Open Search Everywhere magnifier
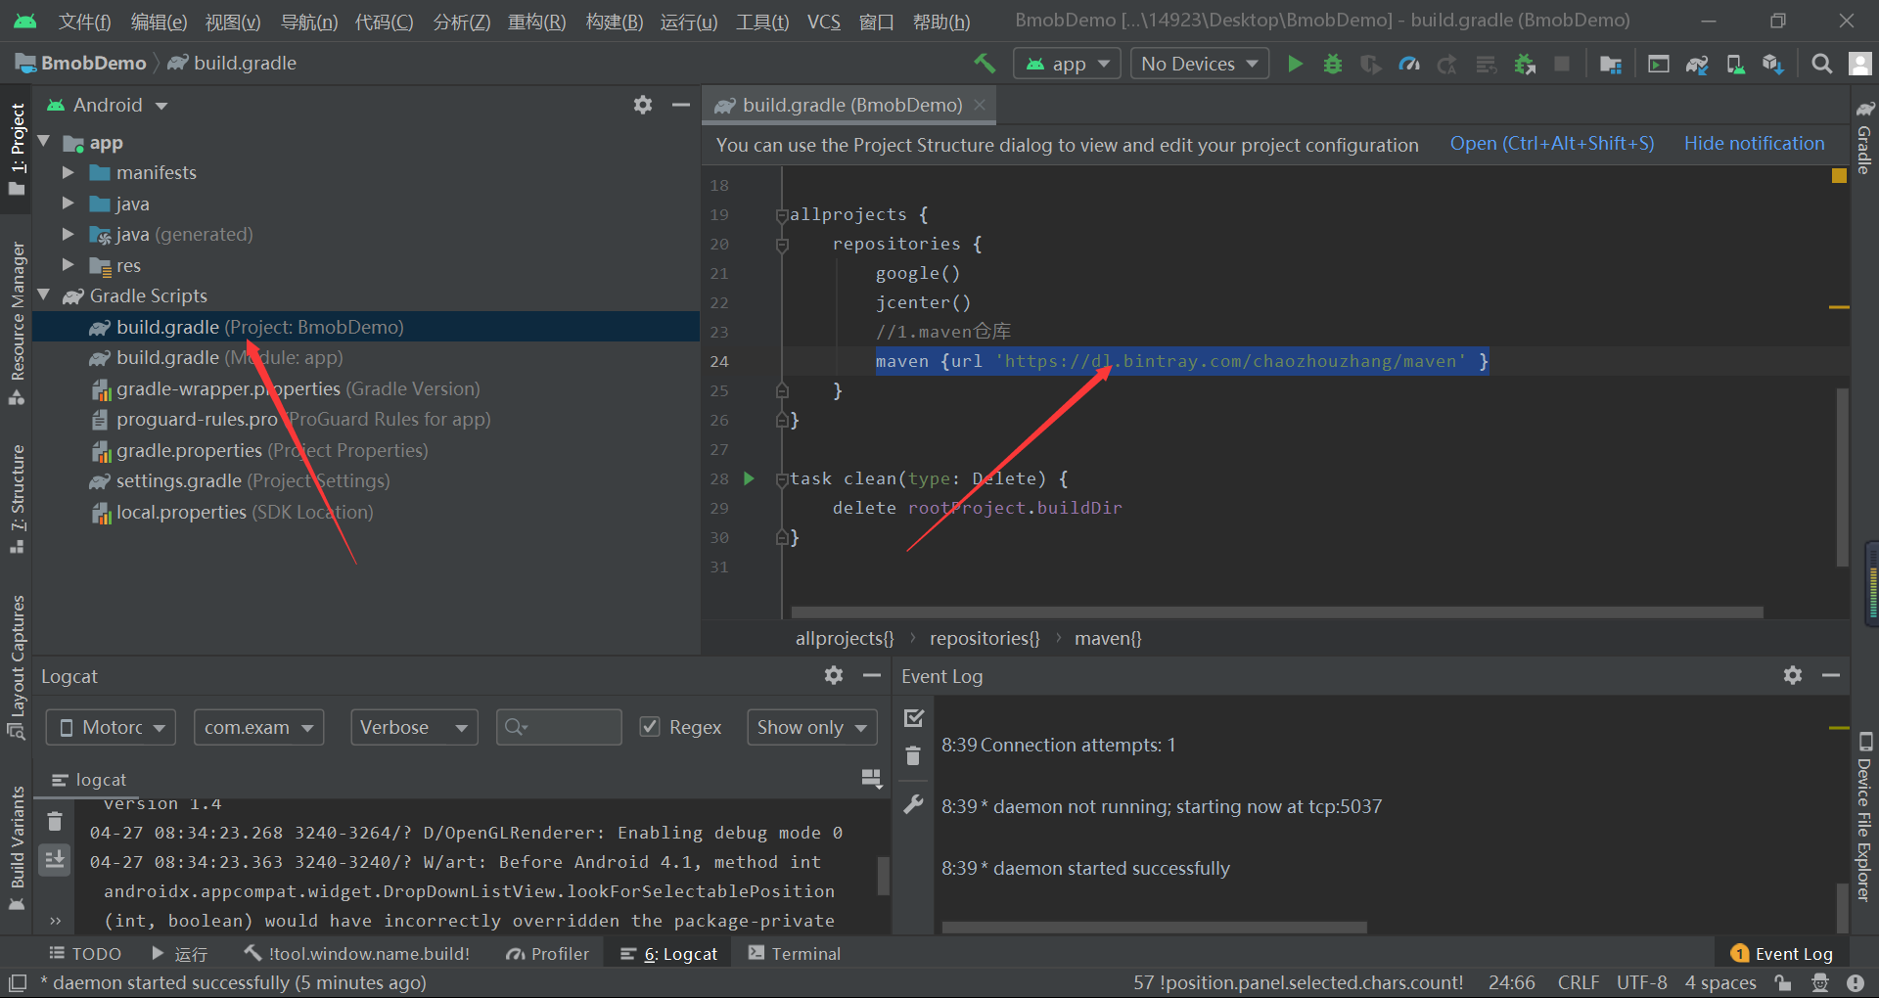Viewport: 1879px width, 998px height. point(1821,63)
